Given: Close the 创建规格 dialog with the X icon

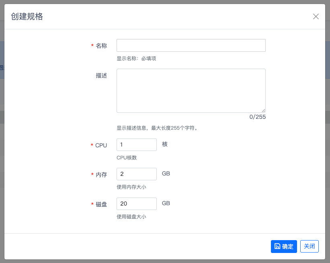Looking at the screenshot, I should click(x=316, y=16).
